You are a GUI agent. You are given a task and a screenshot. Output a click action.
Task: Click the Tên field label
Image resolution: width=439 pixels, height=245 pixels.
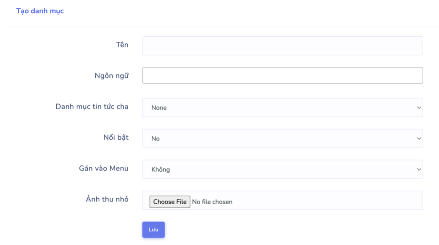coord(122,45)
